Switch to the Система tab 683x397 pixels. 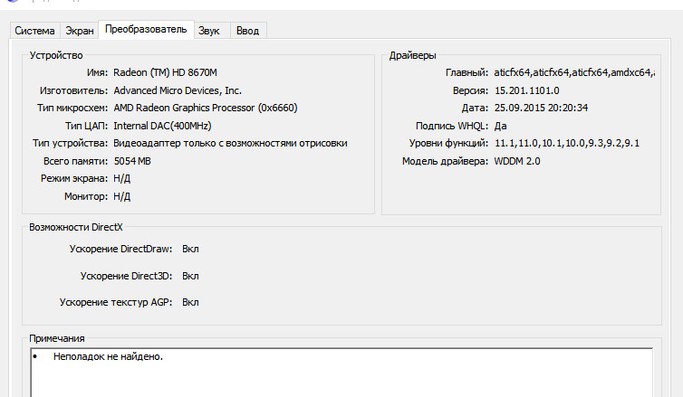(34, 31)
